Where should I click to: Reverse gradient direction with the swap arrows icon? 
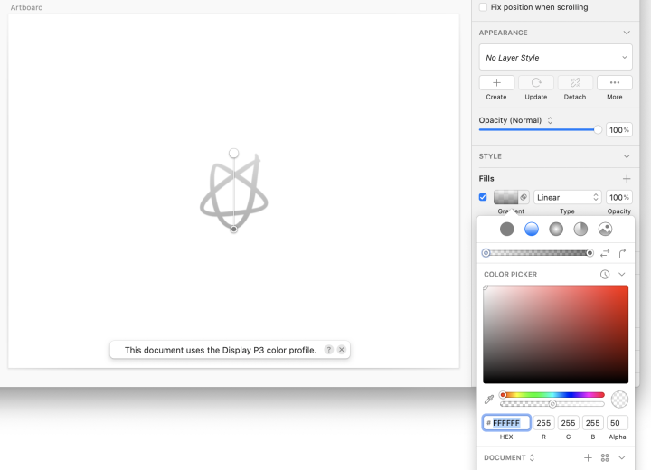(x=605, y=253)
